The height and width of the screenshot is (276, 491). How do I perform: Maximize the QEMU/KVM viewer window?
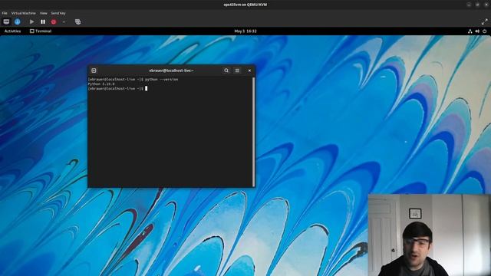(x=477, y=5)
